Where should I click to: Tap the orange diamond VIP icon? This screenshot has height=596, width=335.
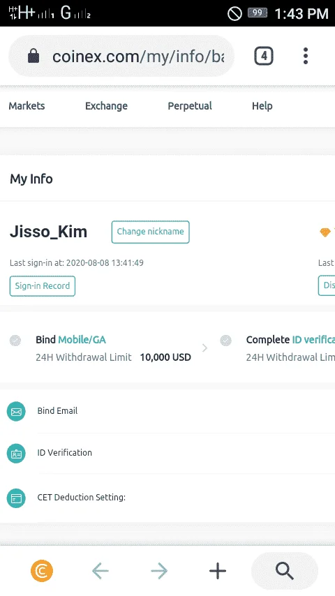325,232
